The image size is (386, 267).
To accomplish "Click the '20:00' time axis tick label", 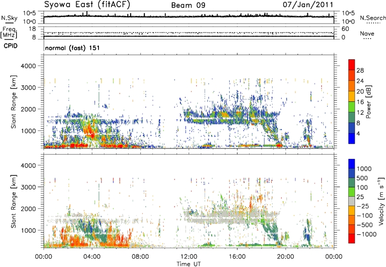I will 285,257.
